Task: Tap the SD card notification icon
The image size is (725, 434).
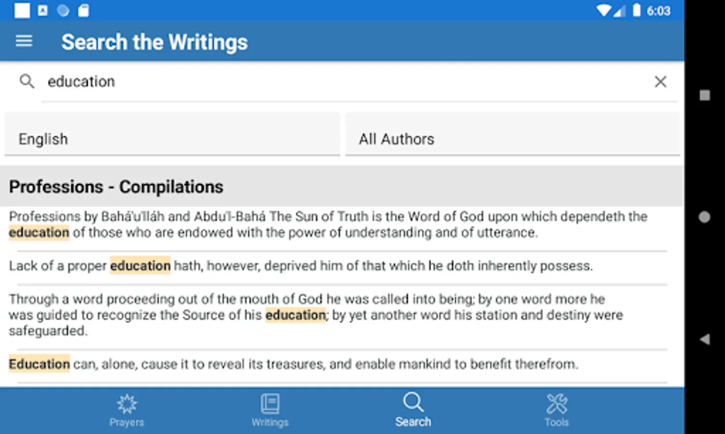Action: pos(84,10)
